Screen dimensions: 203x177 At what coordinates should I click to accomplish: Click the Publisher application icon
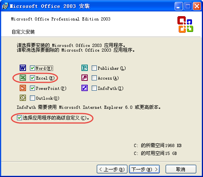(x=85, y=68)
